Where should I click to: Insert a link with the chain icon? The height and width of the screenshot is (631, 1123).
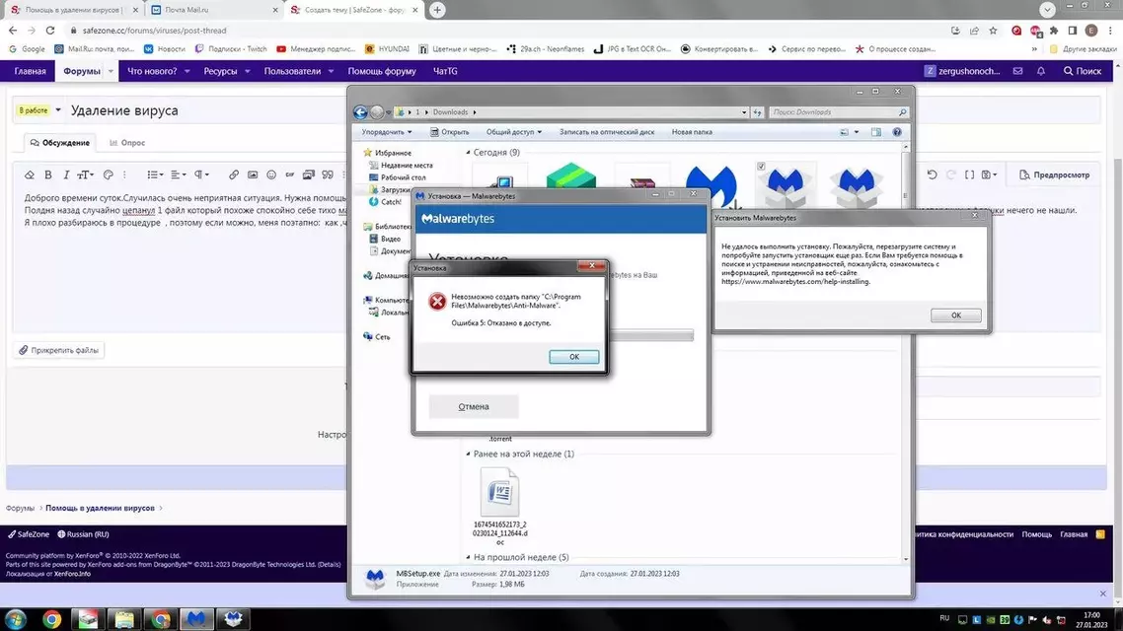234,175
